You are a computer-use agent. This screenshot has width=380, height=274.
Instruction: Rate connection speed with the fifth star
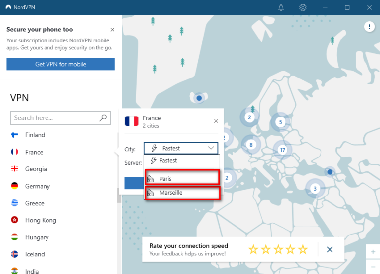click(303, 249)
